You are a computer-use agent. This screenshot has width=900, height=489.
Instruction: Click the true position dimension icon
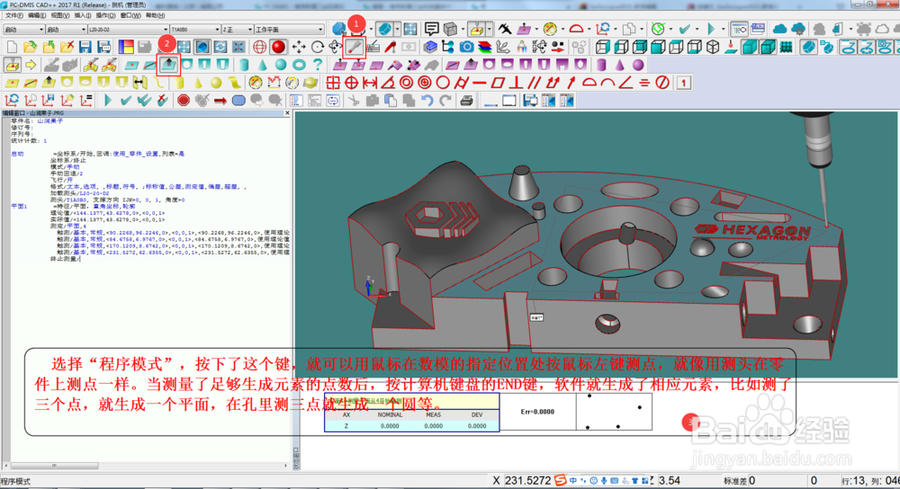point(351,83)
